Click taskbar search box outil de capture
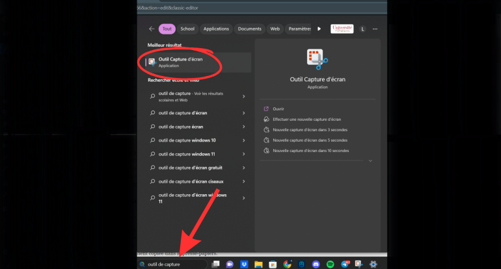This screenshot has width=501, height=269. point(172,264)
